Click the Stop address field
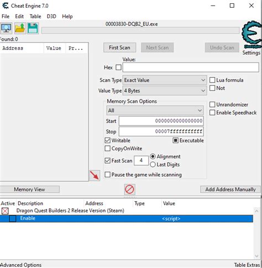The height and width of the screenshot is (268, 262). [161, 132]
